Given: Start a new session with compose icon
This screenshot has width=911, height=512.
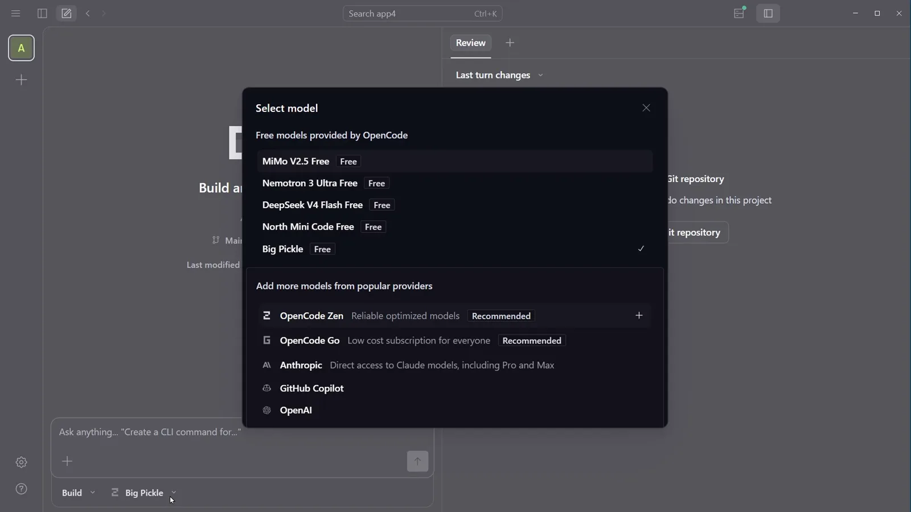Looking at the screenshot, I should (67, 13).
